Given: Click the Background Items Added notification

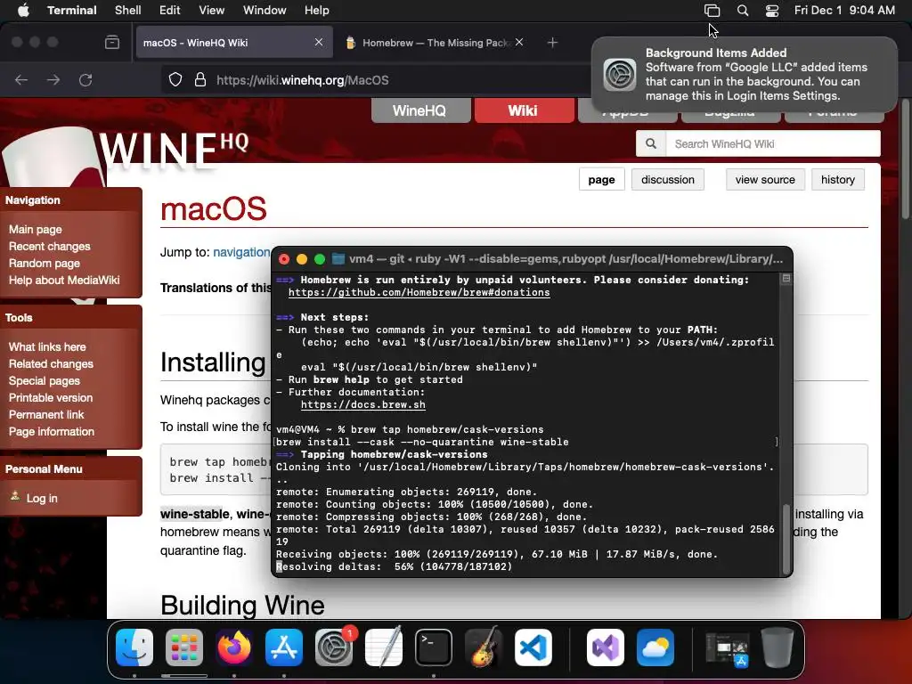Looking at the screenshot, I should pos(745,75).
